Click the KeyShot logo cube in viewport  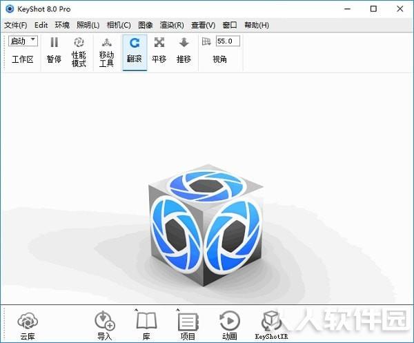pyautogui.click(x=206, y=225)
